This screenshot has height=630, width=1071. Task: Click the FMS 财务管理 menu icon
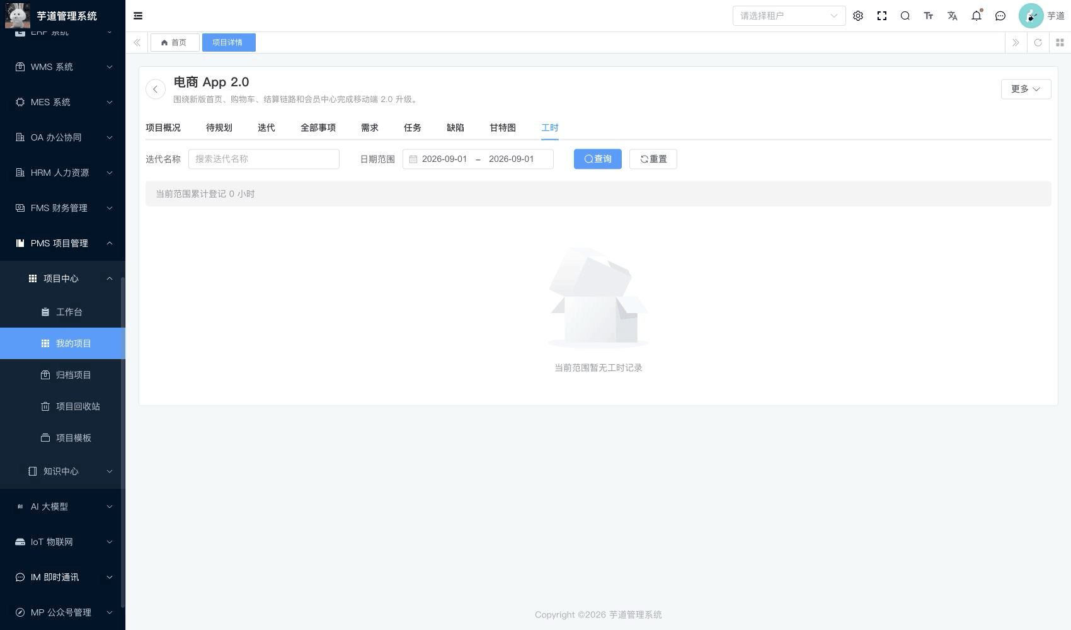point(20,208)
